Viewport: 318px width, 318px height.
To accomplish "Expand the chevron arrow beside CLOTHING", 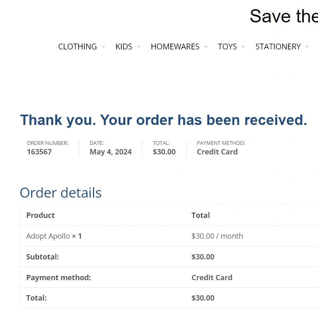I will tap(103, 46).
